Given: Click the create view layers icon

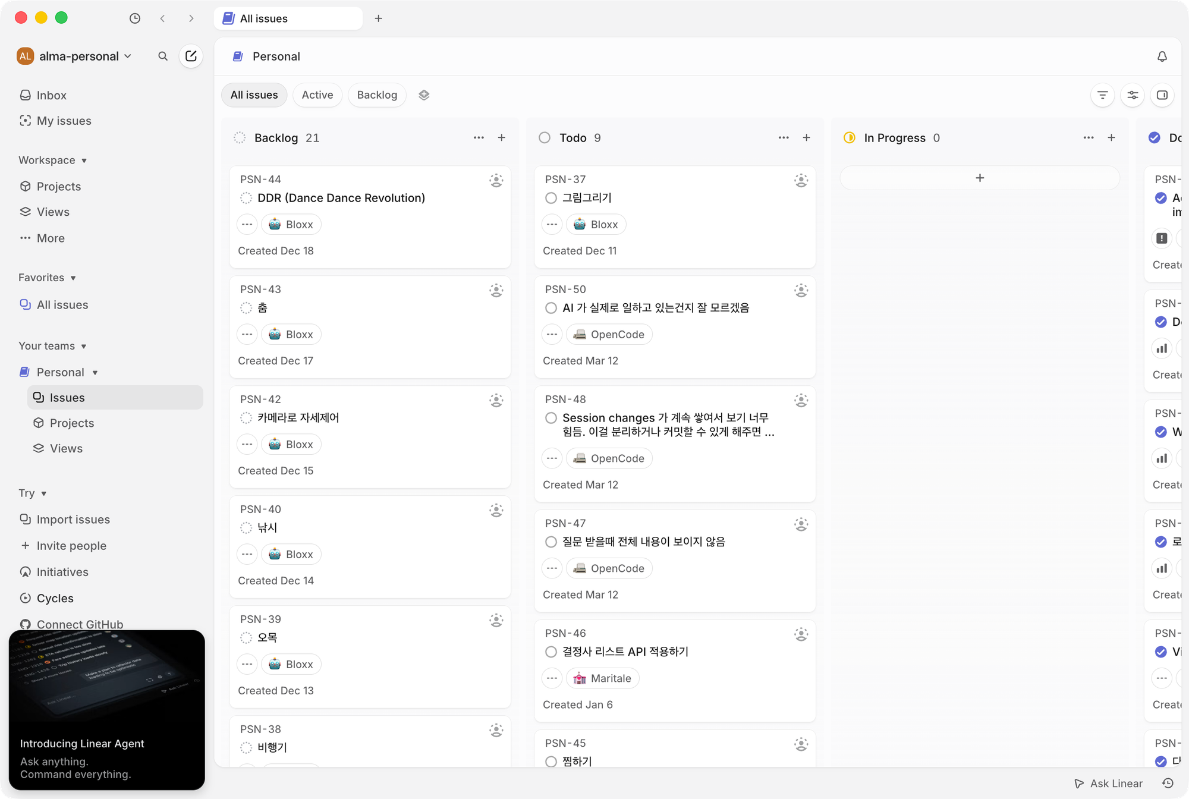Looking at the screenshot, I should click(x=424, y=95).
